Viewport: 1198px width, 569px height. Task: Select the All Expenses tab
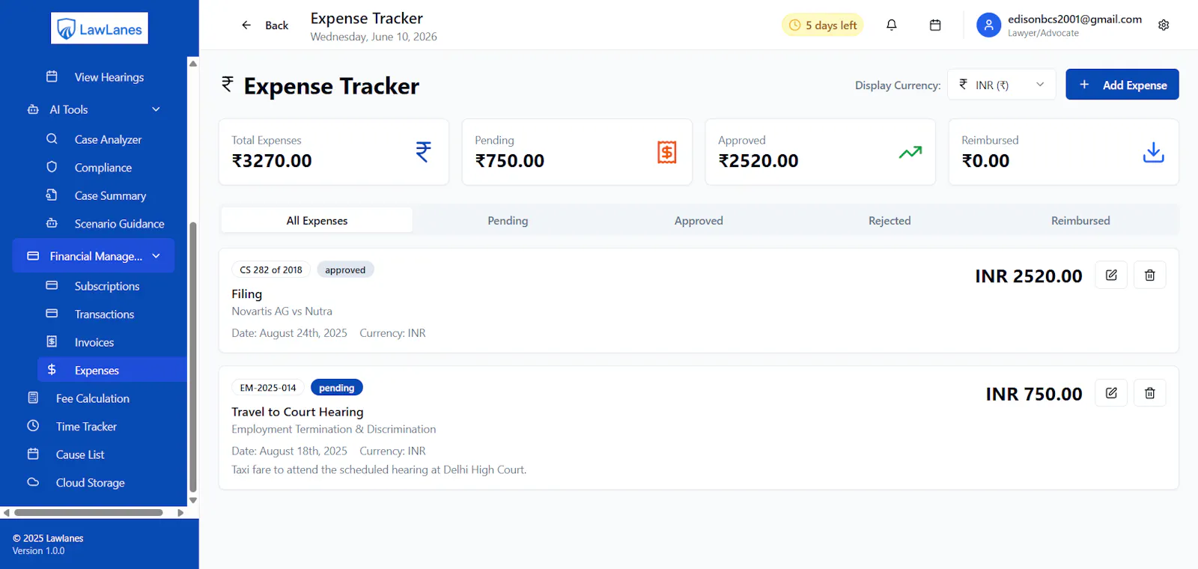(317, 220)
